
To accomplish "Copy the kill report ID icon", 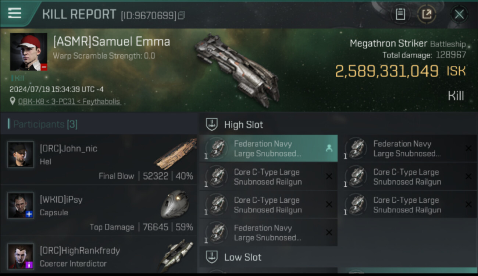I will pyautogui.click(x=181, y=15).
